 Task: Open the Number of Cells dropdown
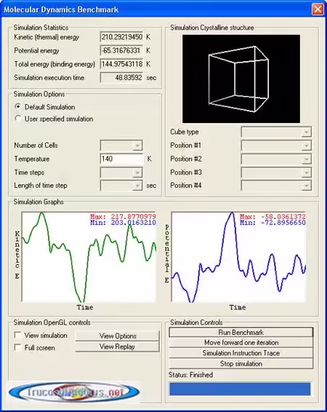[121, 146]
